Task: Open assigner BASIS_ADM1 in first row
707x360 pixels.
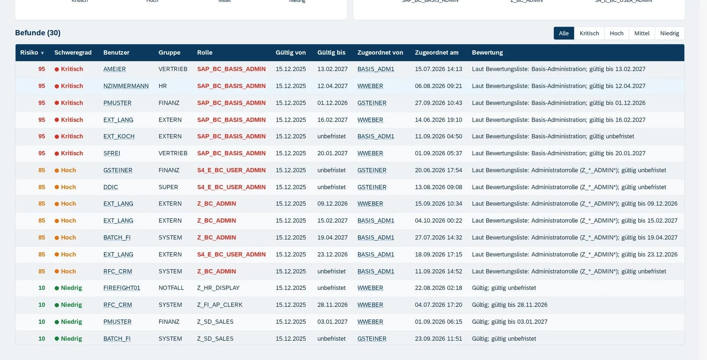Action: [376, 69]
